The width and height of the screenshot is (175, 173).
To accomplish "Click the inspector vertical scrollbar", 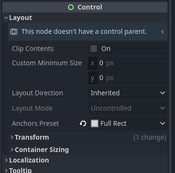I will [x=170, y=86].
